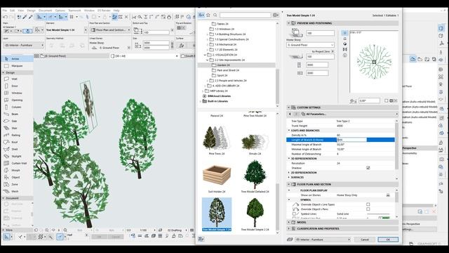Expand the 2D Representation group

(289, 173)
